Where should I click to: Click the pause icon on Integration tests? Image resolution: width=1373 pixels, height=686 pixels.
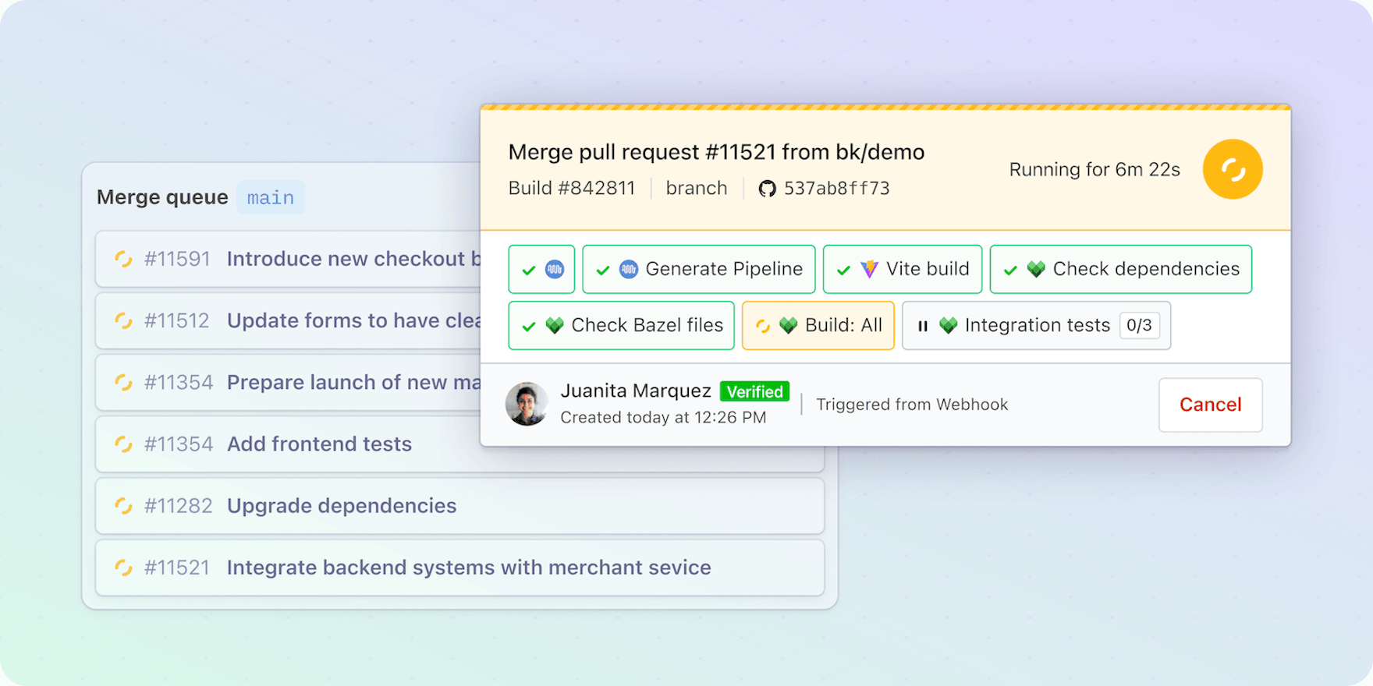click(x=923, y=326)
